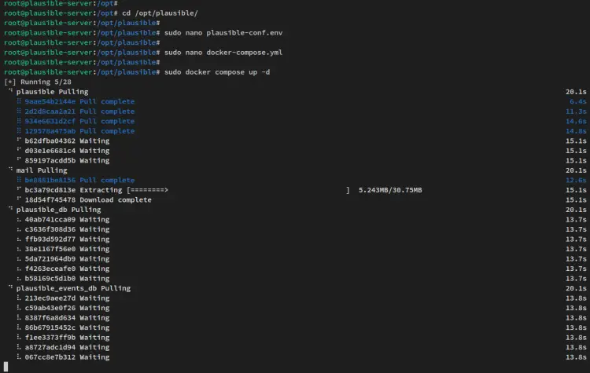Click the 'plausible_db Pulling' line
Viewport: 590px width, 373px height.
[x=59, y=210]
